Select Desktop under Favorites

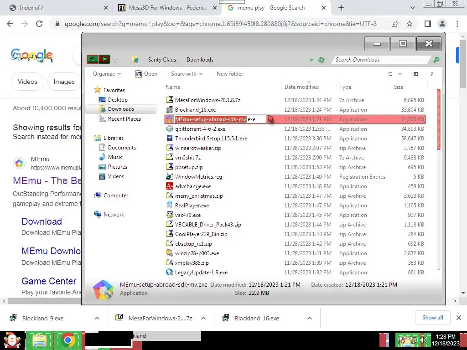[118, 100]
